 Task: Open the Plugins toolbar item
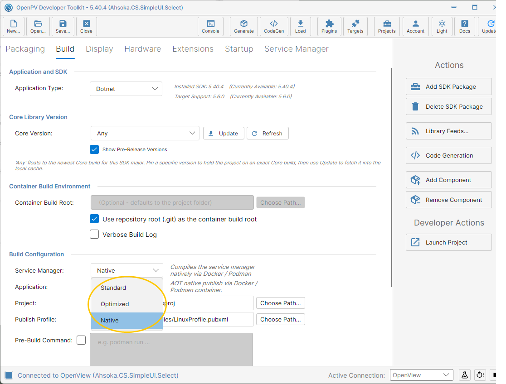pos(329,26)
